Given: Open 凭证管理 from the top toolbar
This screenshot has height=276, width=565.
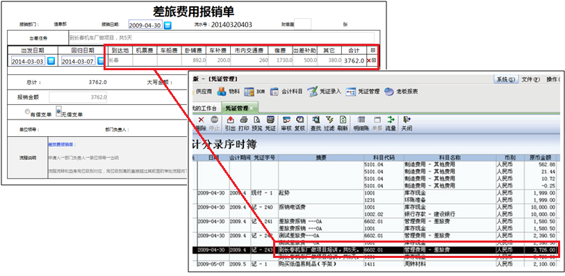Looking at the screenshot, I should (363, 92).
